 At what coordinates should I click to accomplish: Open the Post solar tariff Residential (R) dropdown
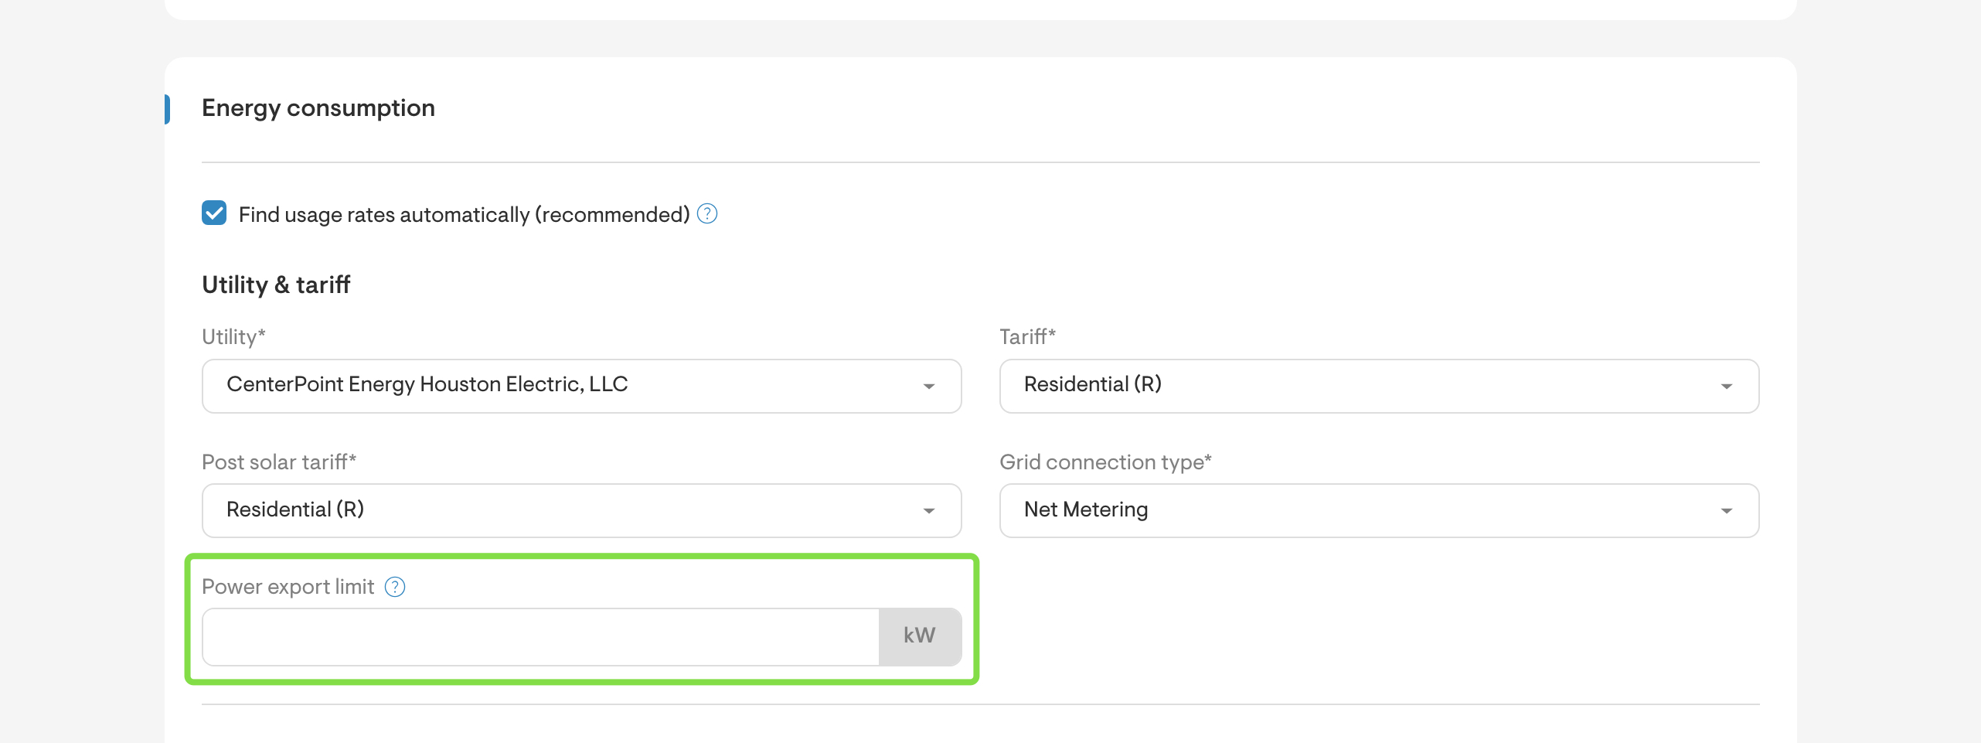(x=541, y=511)
